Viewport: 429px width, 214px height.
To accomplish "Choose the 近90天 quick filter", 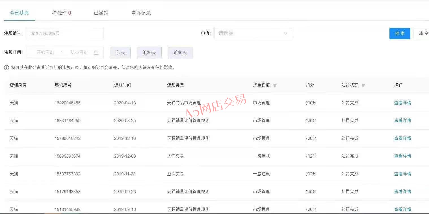I will (180, 53).
